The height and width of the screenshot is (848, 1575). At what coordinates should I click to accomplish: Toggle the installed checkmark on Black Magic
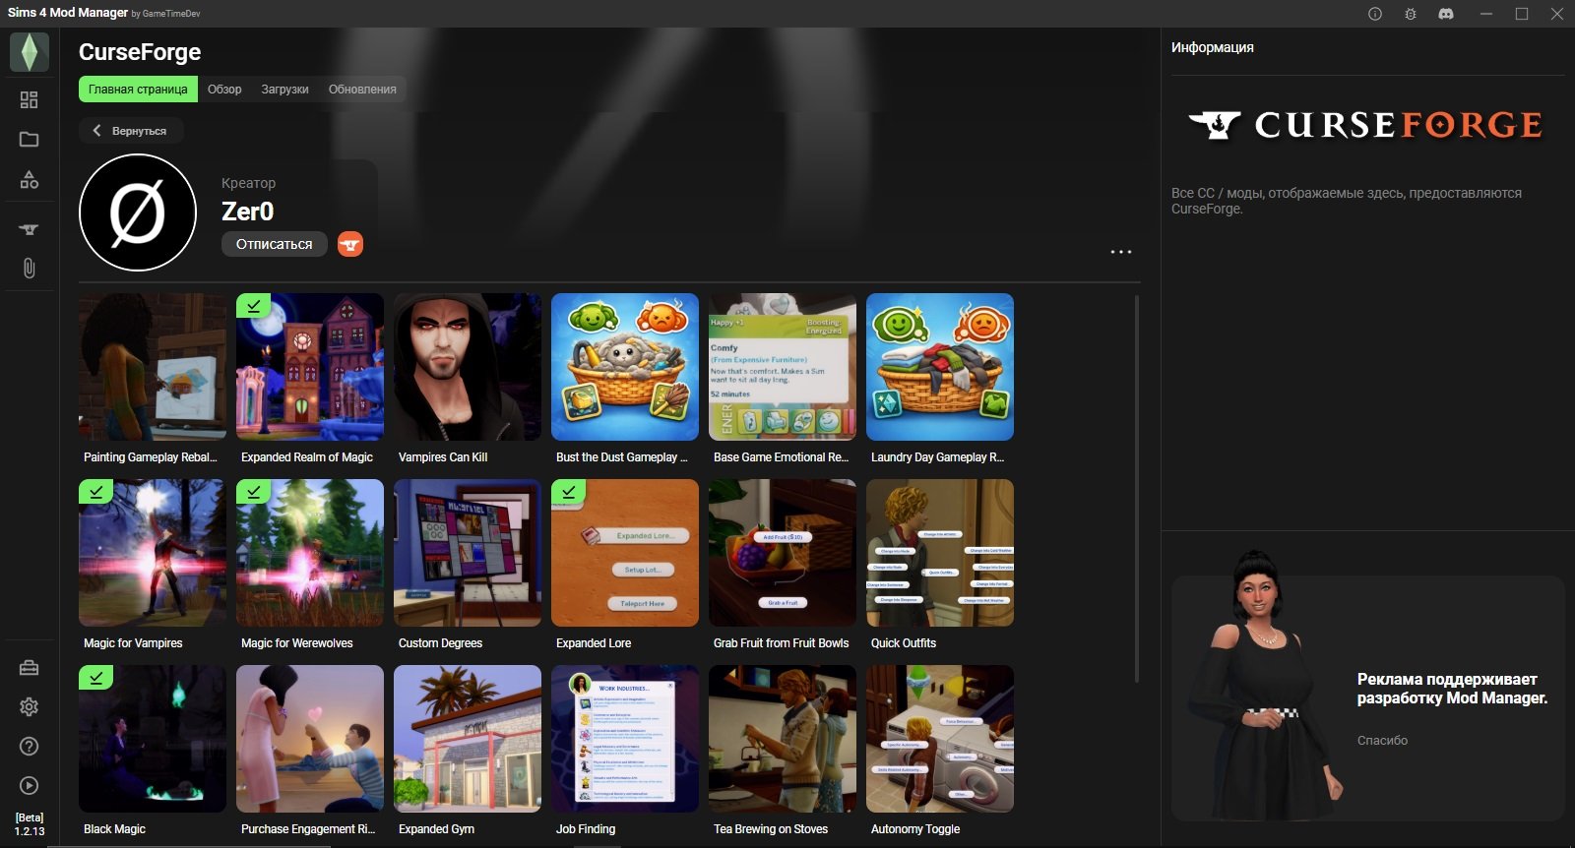(96, 678)
